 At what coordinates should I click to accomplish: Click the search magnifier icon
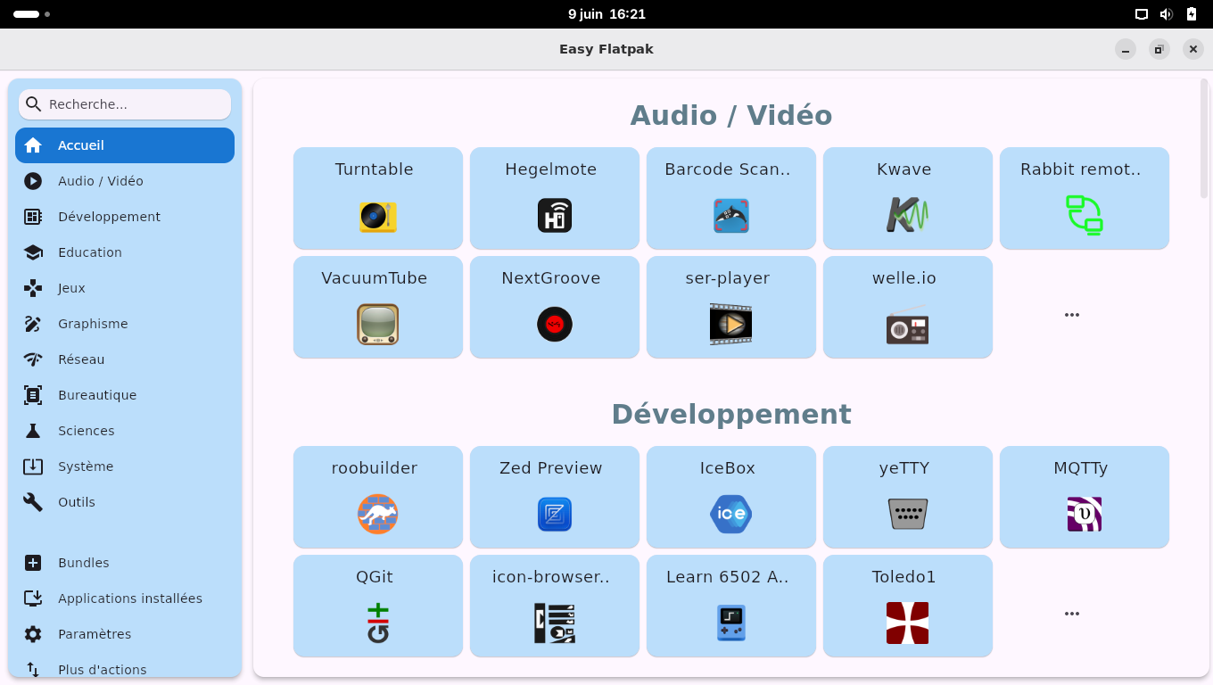pos(34,104)
